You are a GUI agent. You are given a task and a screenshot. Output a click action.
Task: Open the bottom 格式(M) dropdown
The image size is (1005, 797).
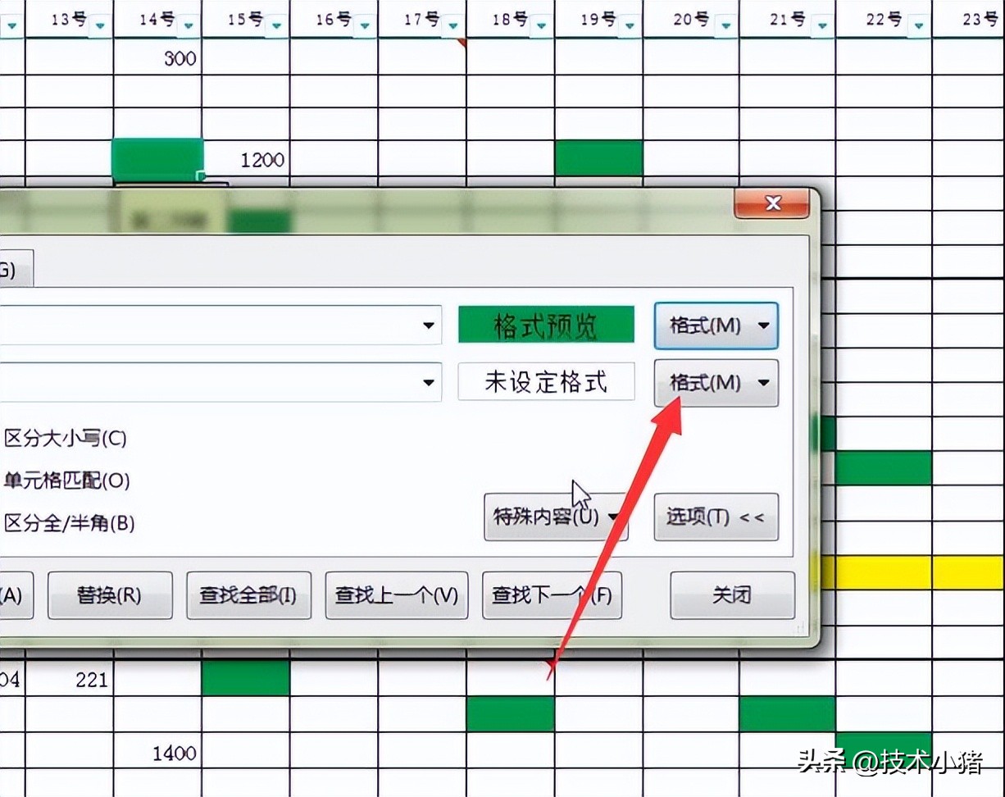point(716,382)
